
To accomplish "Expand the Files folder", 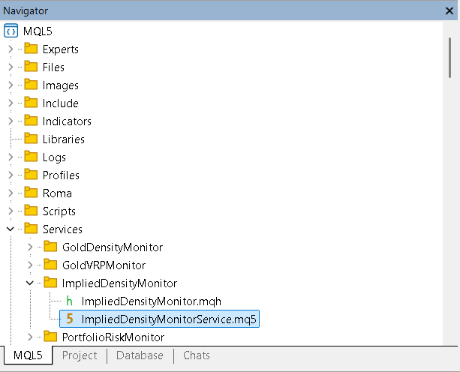I will pos(11,67).
